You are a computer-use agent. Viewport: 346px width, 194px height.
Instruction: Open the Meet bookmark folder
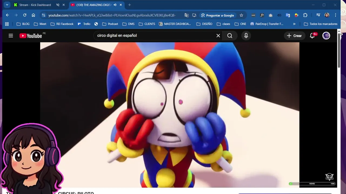[40, 24]
